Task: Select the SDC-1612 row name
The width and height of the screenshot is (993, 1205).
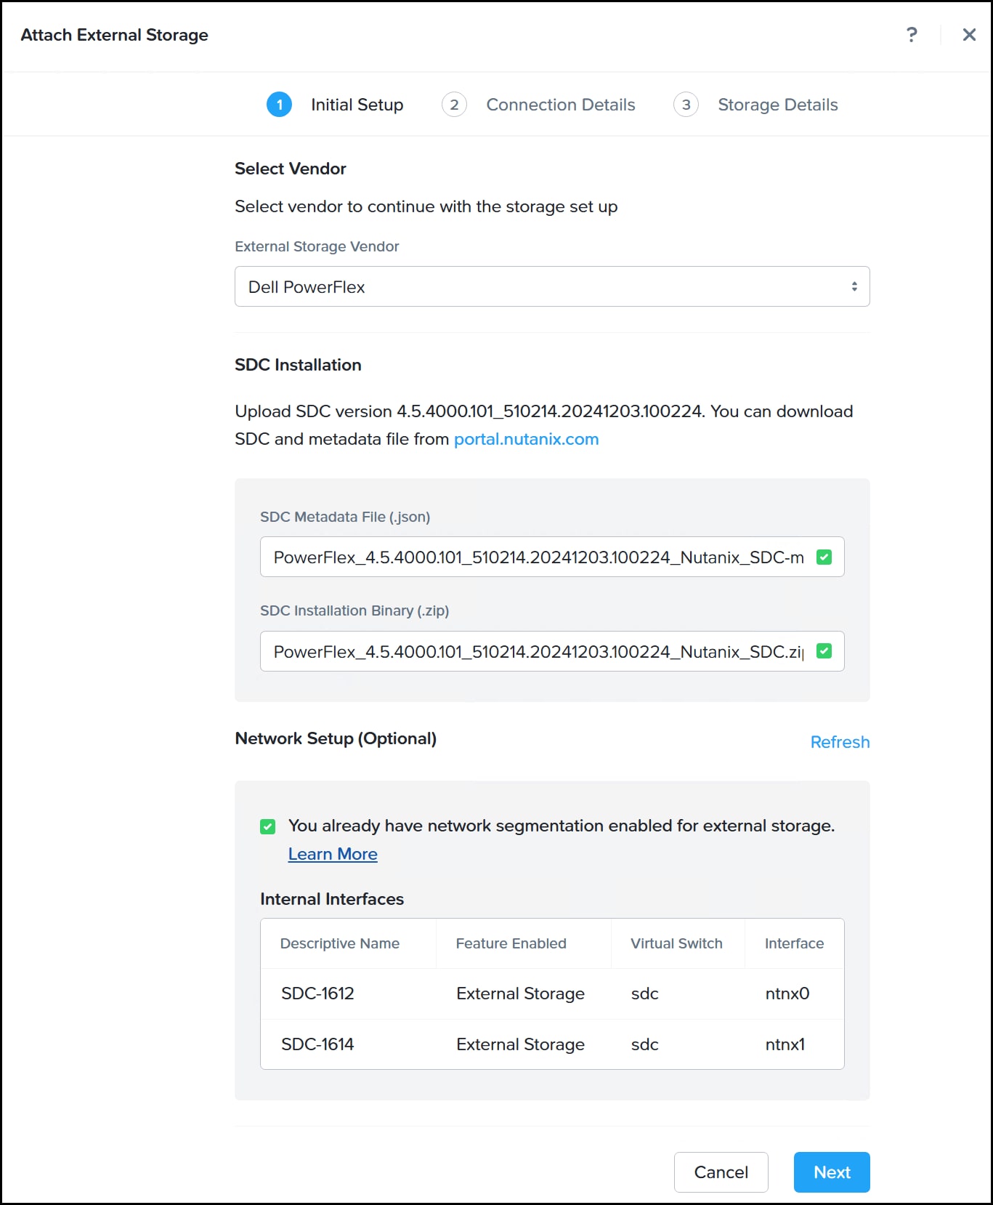Action: tap(317, 994)
